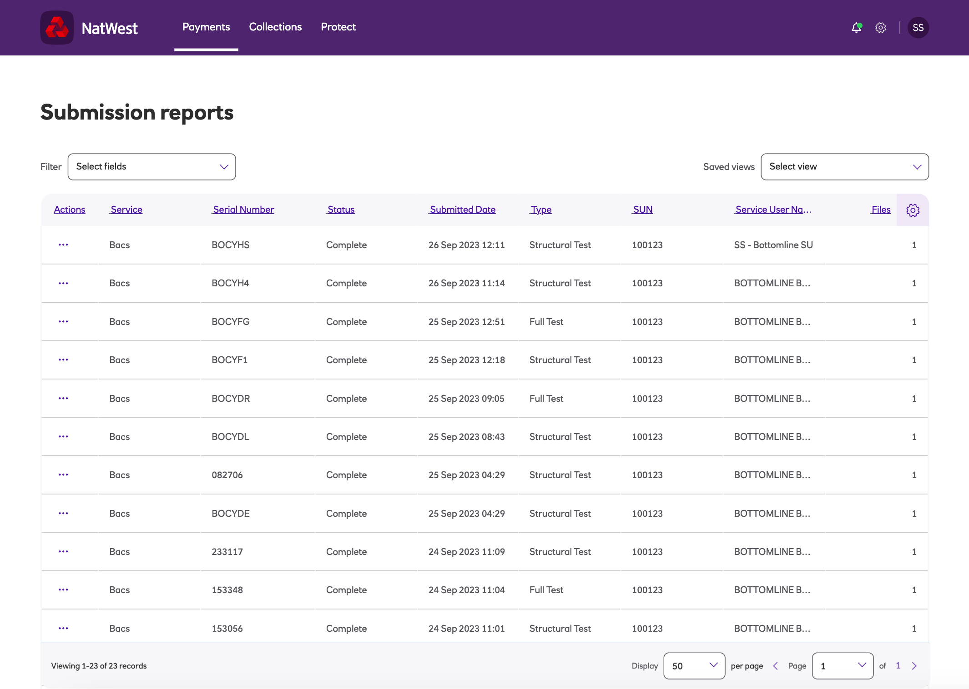Click total pages link '1'

(898, 665)
